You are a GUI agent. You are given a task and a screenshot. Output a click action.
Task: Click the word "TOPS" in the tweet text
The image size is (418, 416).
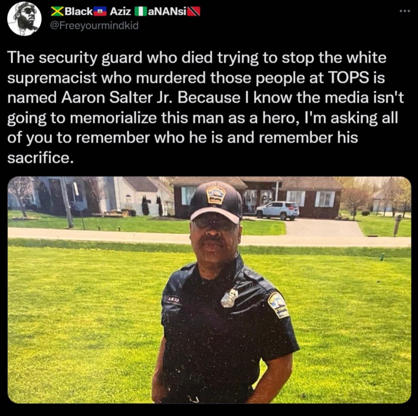click(x=348, y=78)
